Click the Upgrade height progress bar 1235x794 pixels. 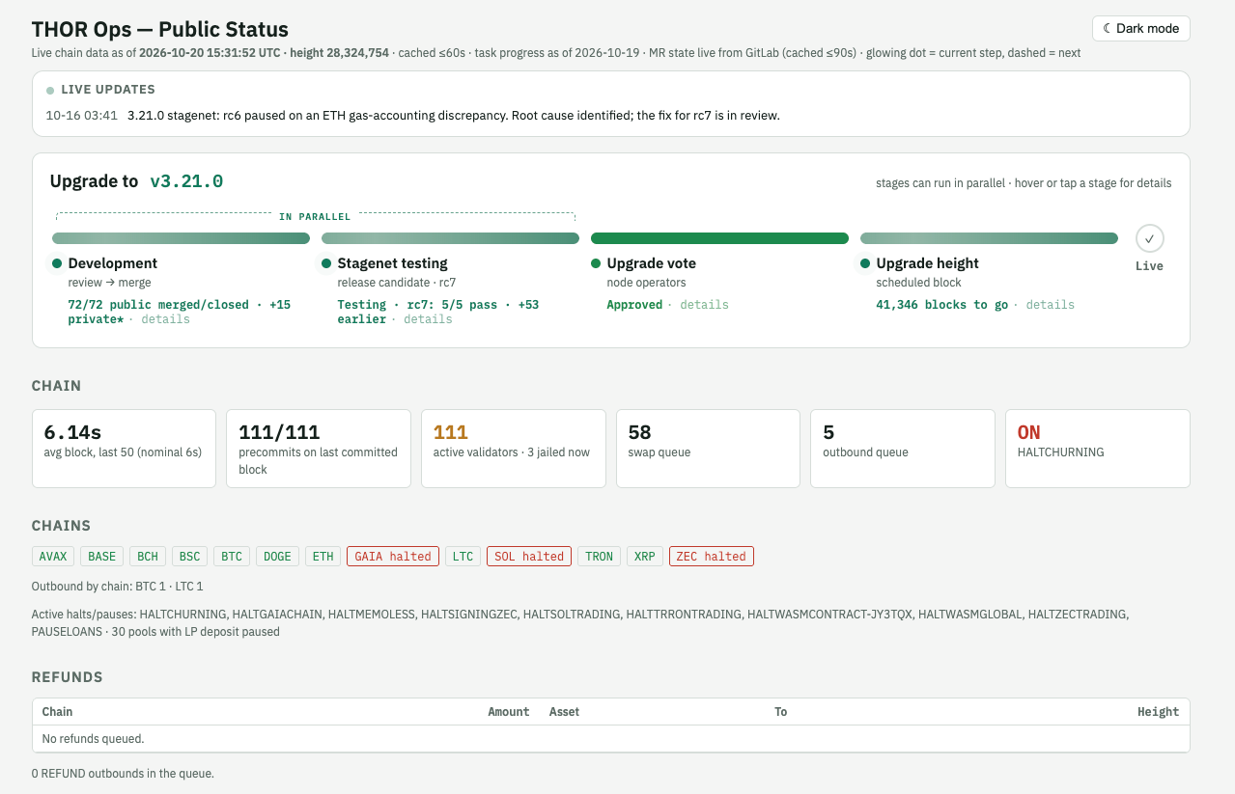tap(989, 238)
